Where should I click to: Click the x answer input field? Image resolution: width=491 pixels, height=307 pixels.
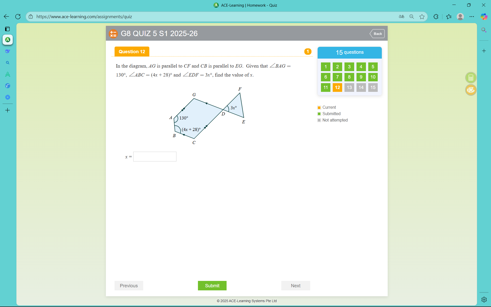click(155, 157)
